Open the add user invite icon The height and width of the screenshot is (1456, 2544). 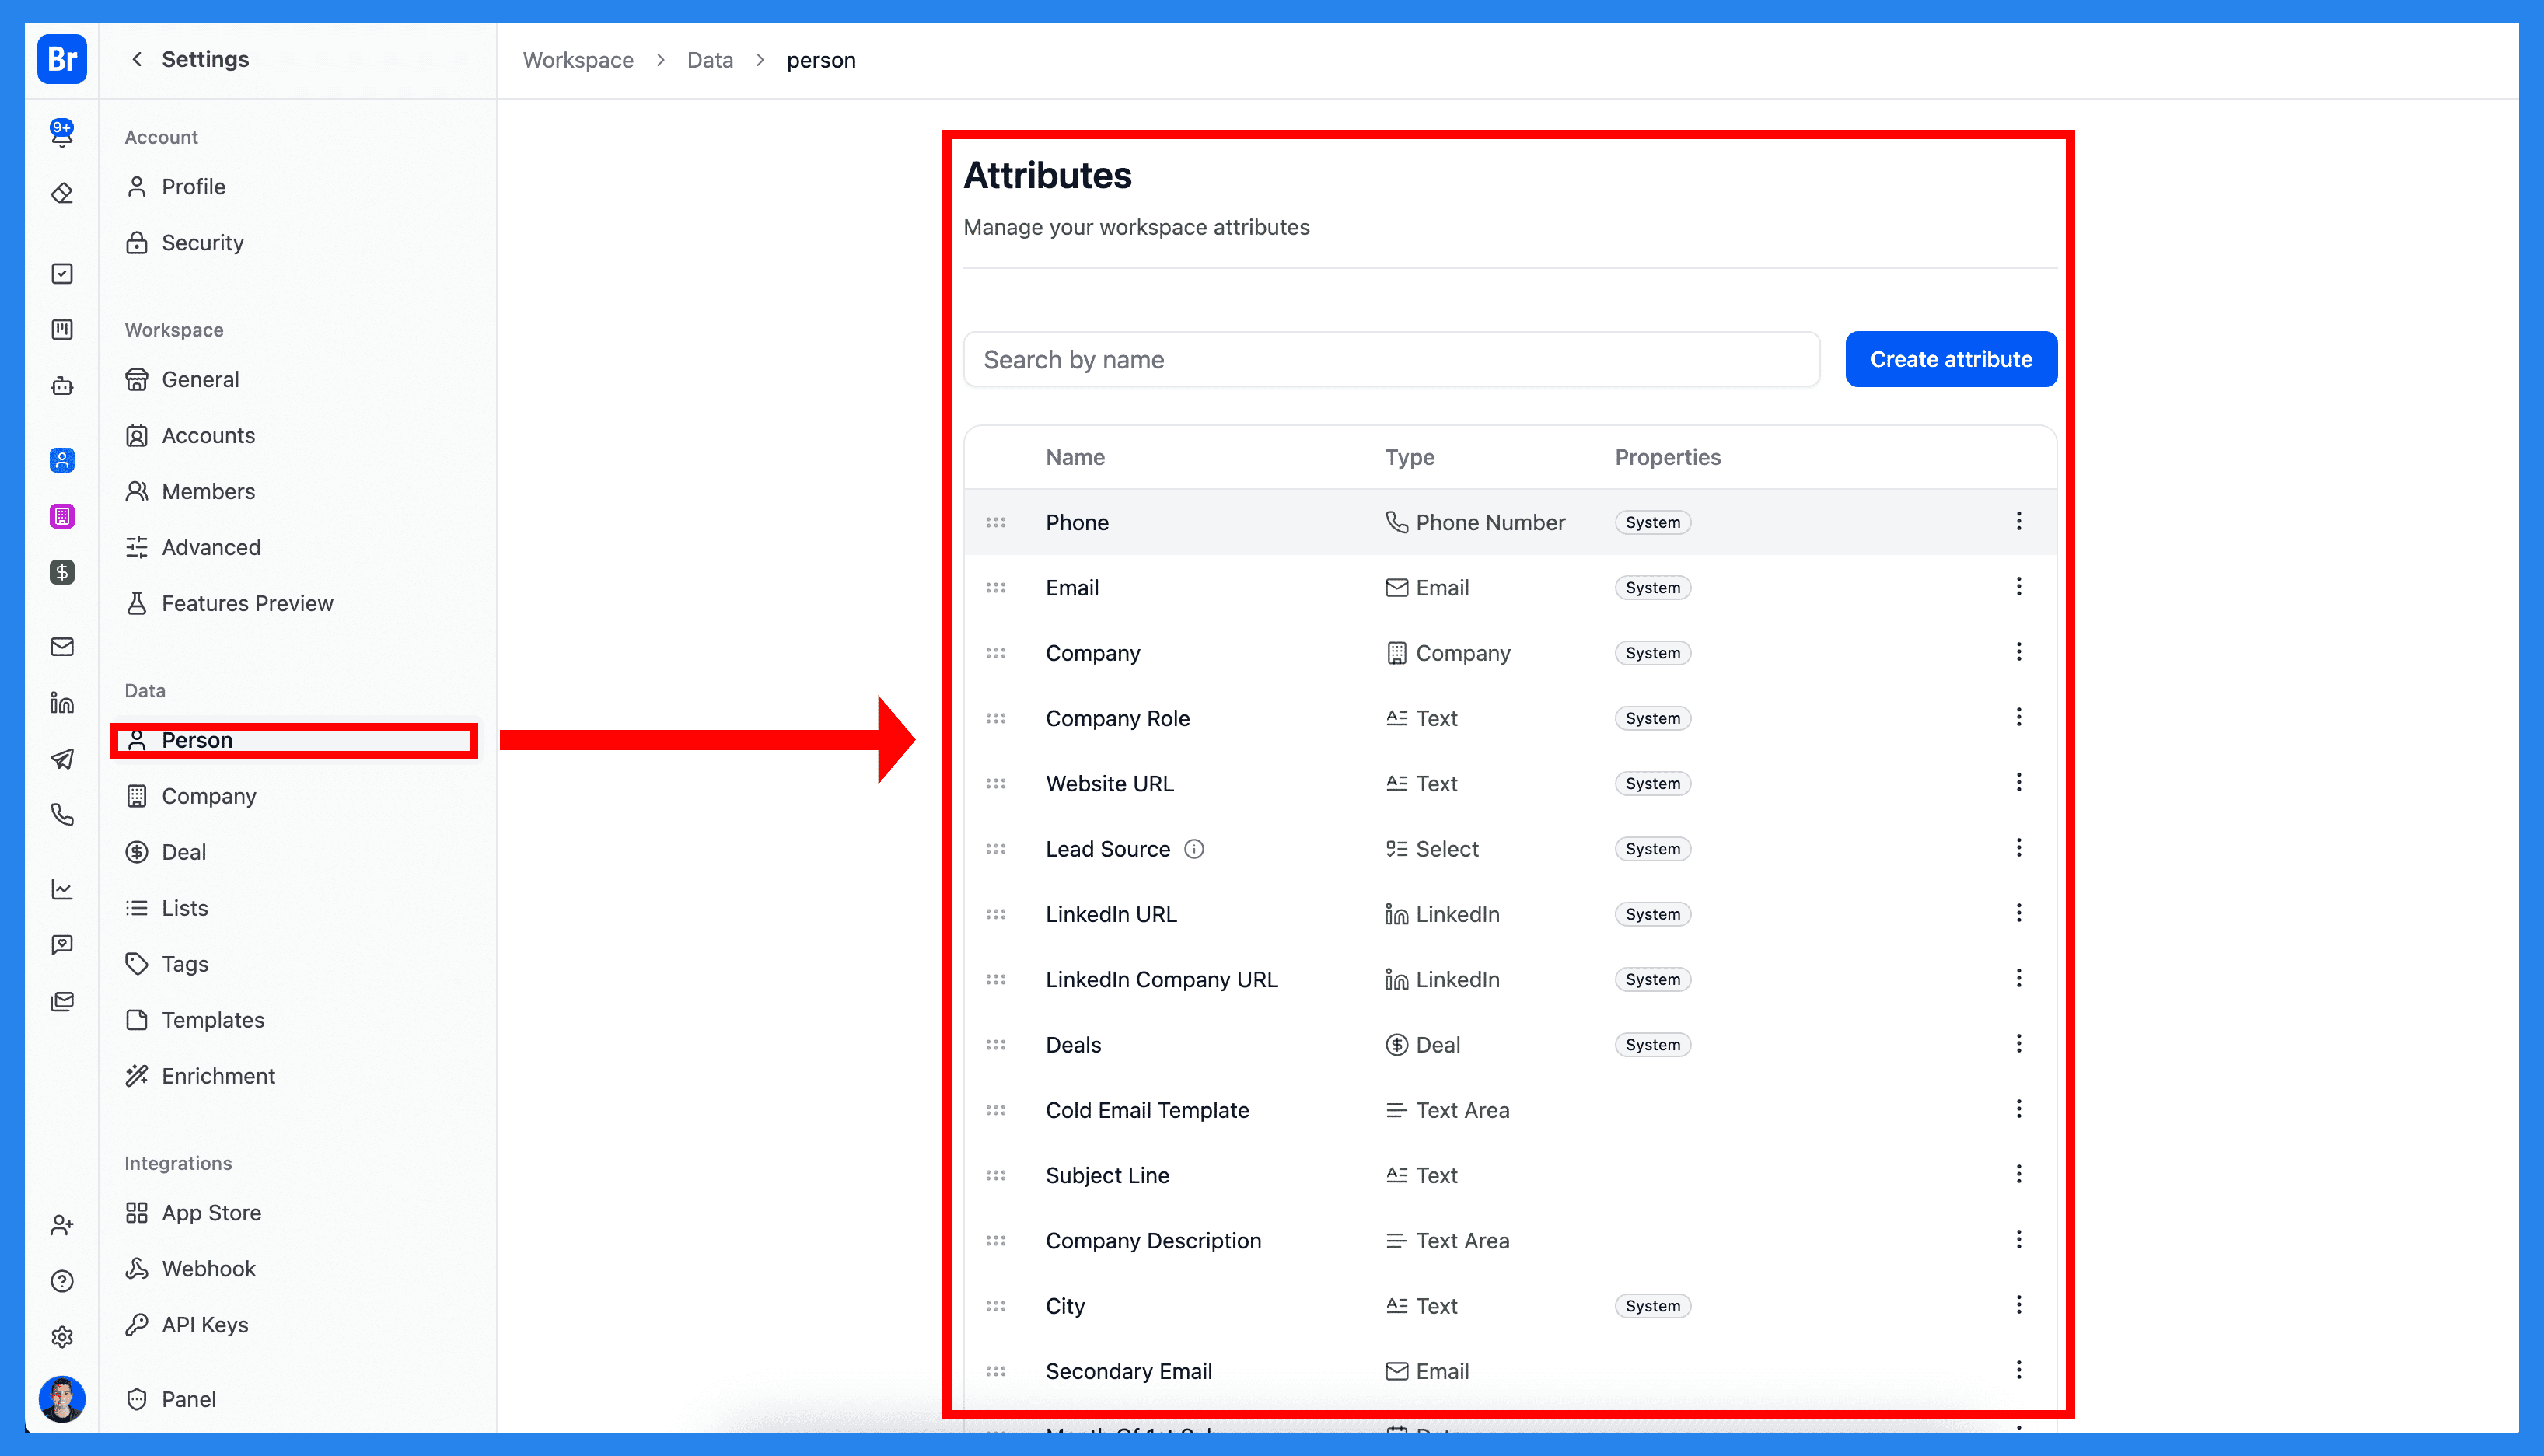coord(62,1225)
